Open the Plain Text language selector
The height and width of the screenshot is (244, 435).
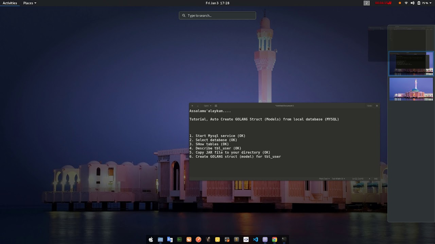click(x=324, y=179)
